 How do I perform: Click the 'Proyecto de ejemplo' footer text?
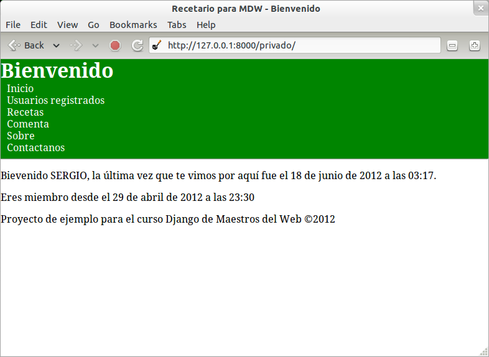tap(168, 219)
